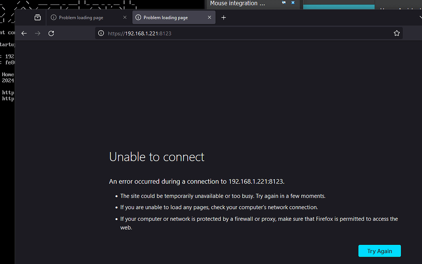
Task: Click the info icon on the active tab
Action: (139, 17)
